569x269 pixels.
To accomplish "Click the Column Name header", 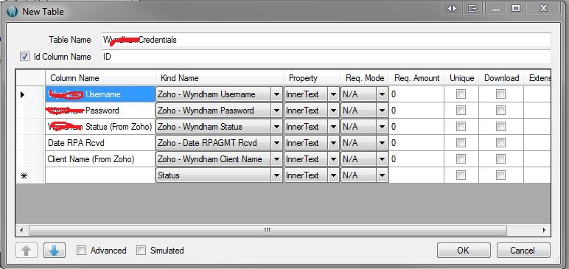I will (x=100, y=78).
